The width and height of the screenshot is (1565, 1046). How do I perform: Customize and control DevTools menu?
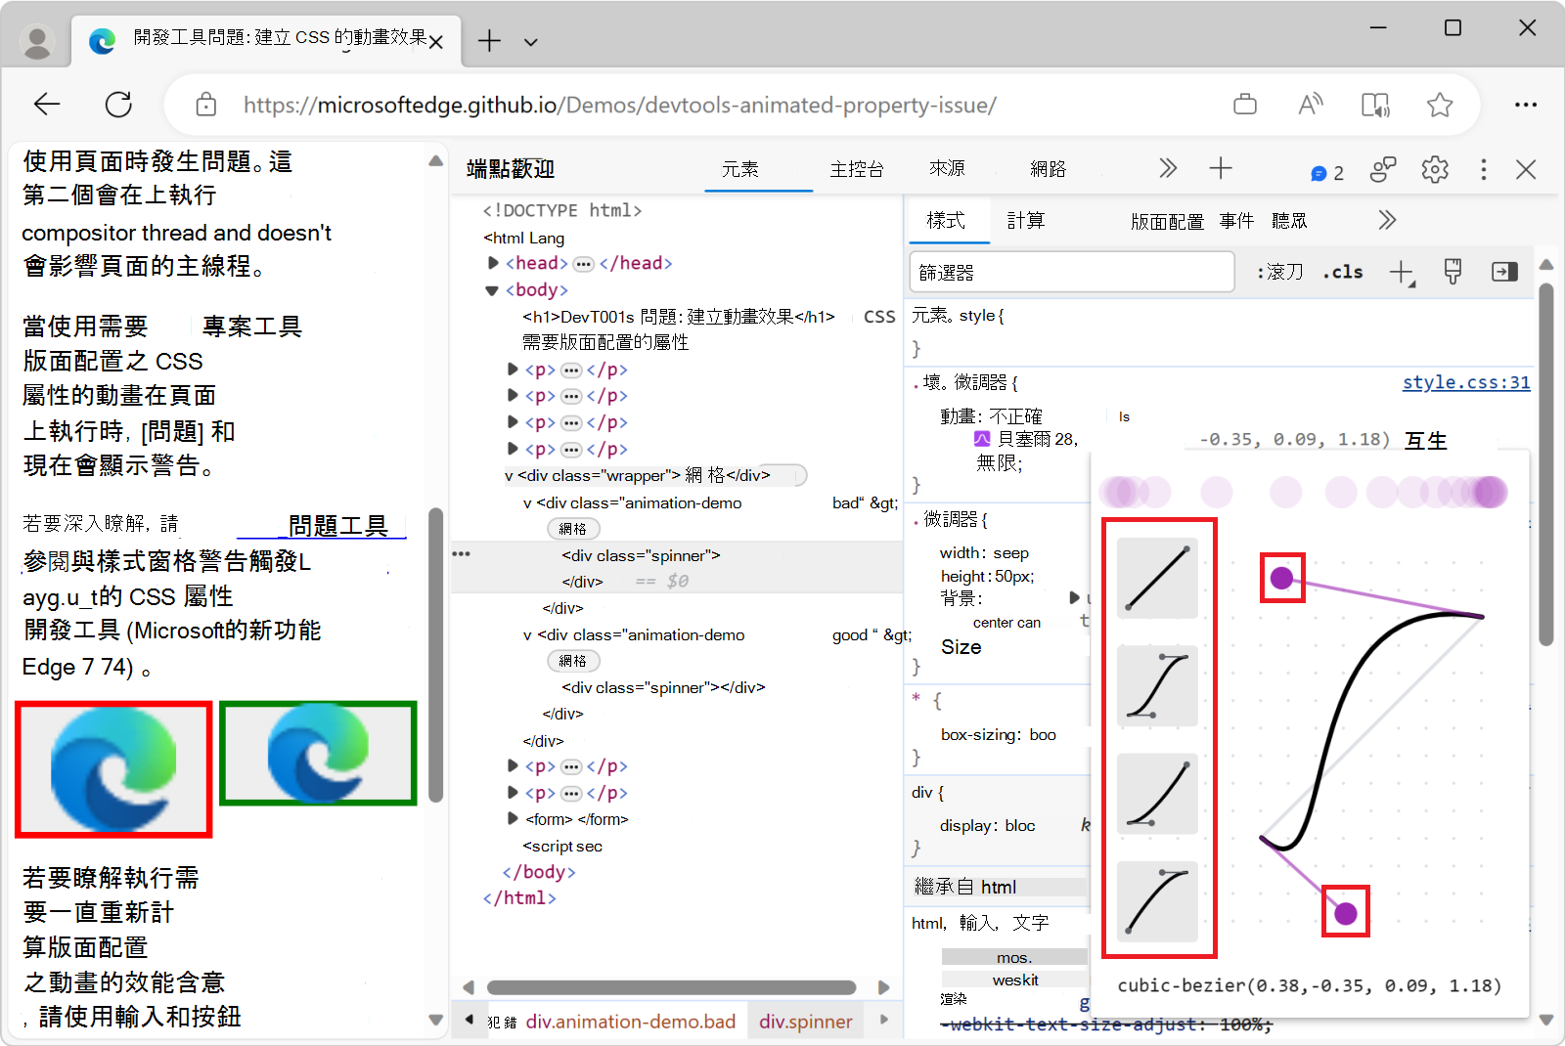click(x=1484, y=170)
